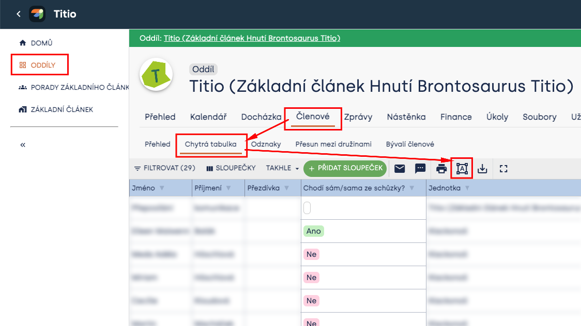Image resolution: width=581 pixels, height=326 pixels.
Task: Open the Zprávy tab
Action: tap(358, 117)
